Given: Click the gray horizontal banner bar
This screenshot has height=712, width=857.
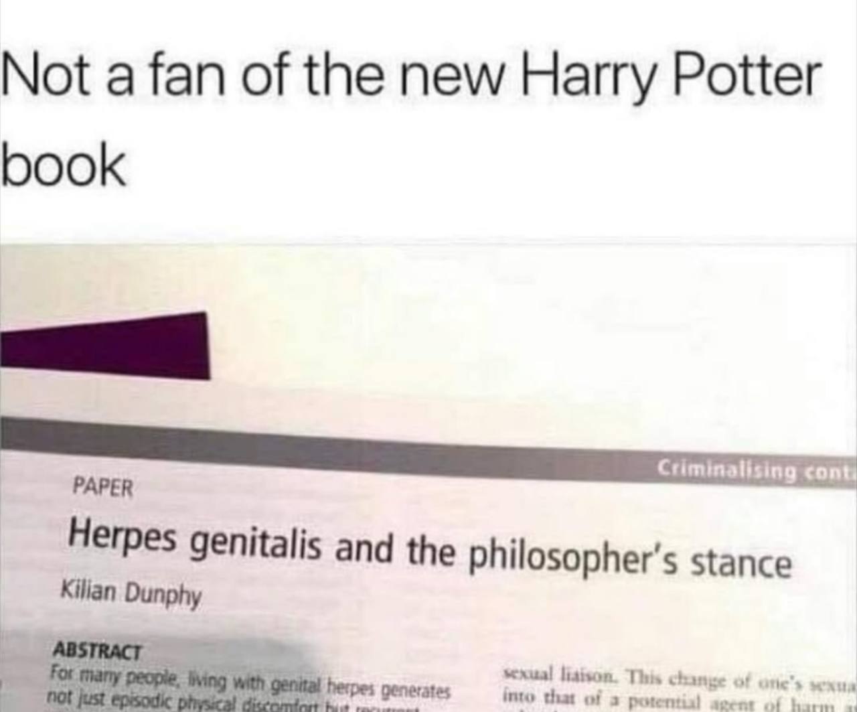Looking at the screenshot, I should pos(428,449).
